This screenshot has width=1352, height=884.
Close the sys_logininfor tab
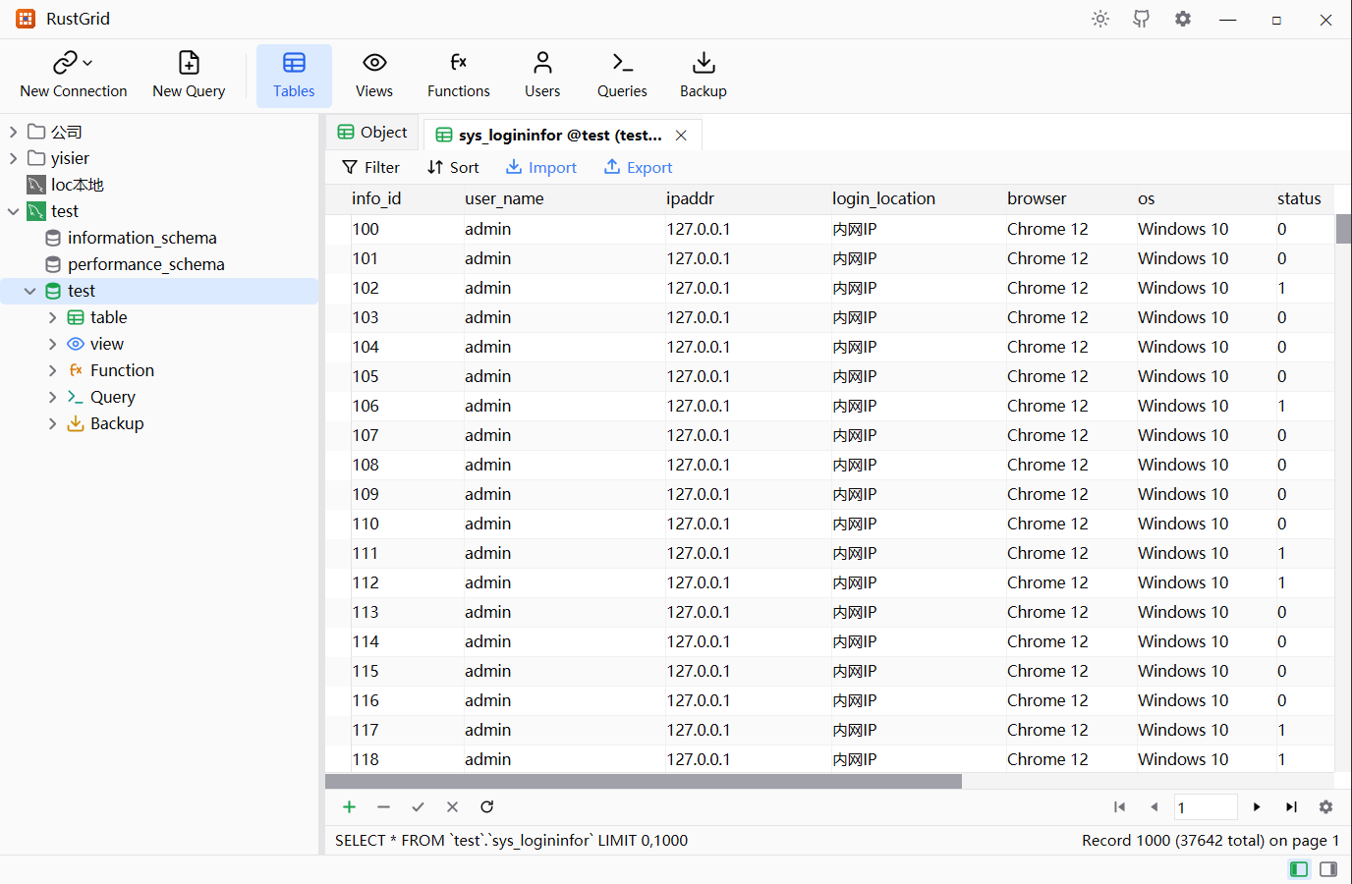[681, 135]
